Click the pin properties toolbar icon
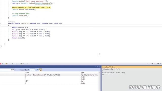162x91 pixels. (38, 70)
